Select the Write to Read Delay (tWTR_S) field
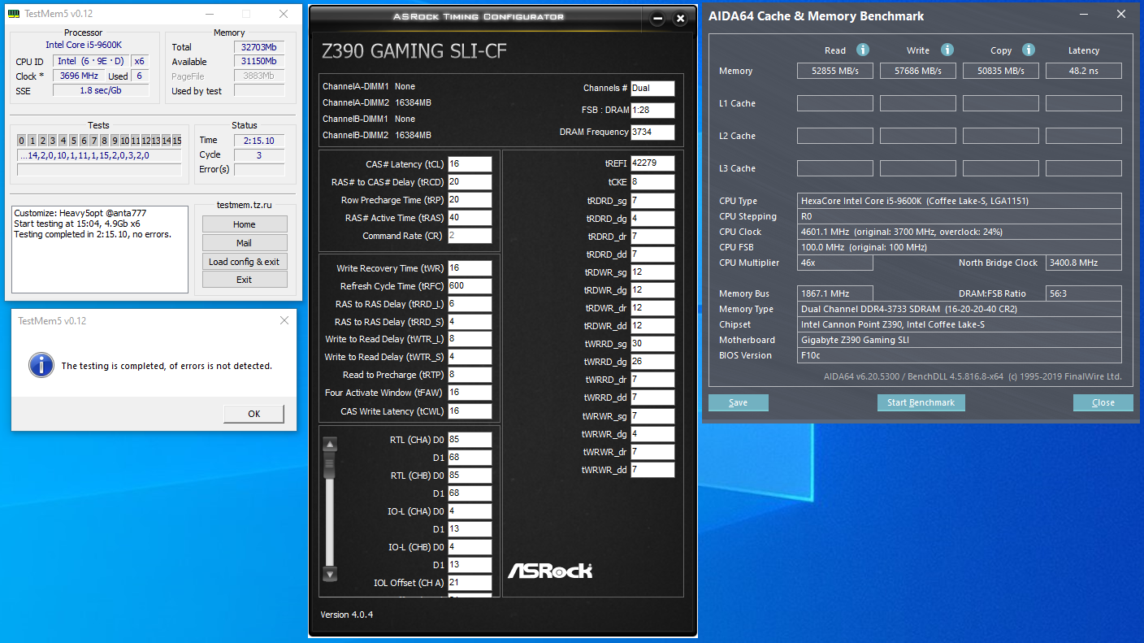1144x643 pixels. [470, 357]
